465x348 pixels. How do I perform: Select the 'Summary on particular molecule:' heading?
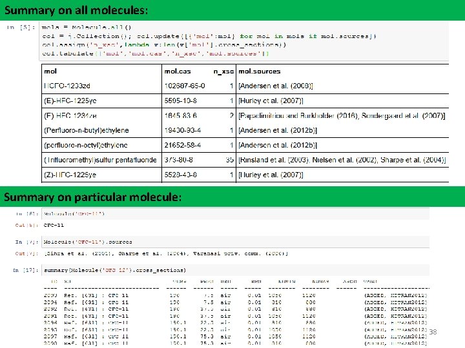point(93,197)
